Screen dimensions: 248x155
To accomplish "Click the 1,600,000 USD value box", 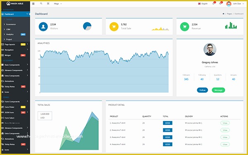I will click(45, 116).
